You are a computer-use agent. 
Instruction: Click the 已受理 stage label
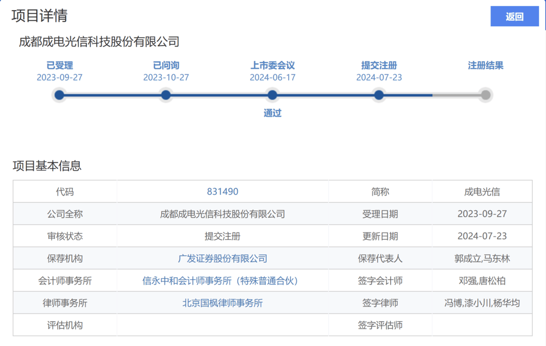click(x=60, y=65)
